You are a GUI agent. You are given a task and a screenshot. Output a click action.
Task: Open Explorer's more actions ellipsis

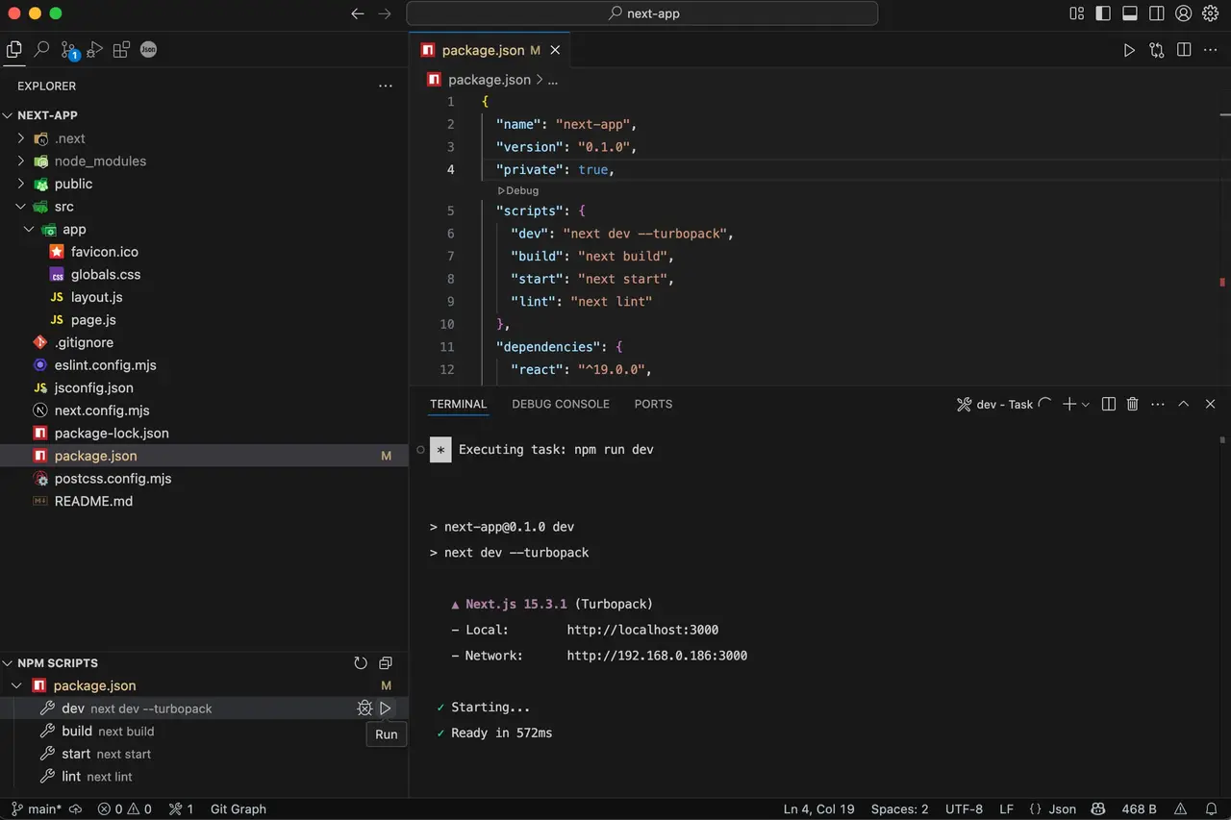tap(386, 86)
